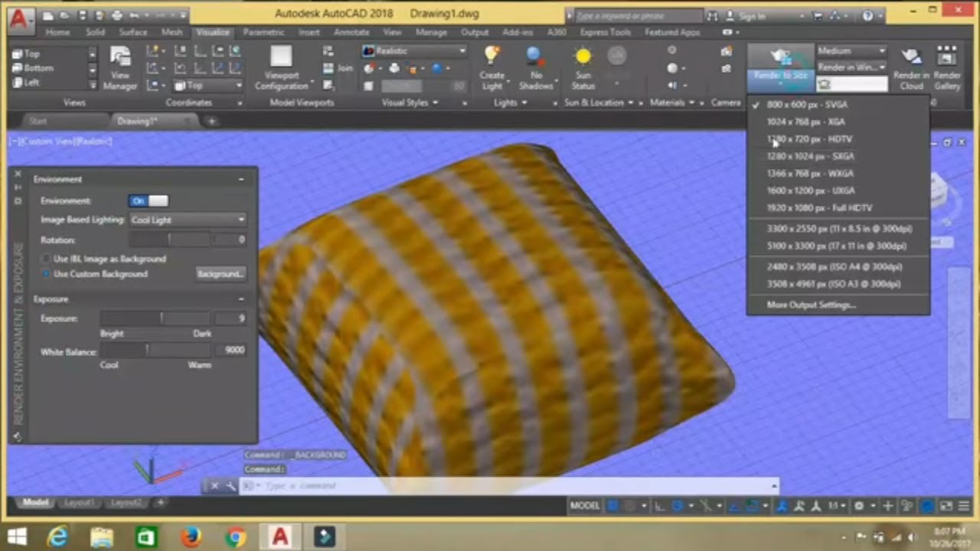Switch to the Parametric ribbon tab

263,32
